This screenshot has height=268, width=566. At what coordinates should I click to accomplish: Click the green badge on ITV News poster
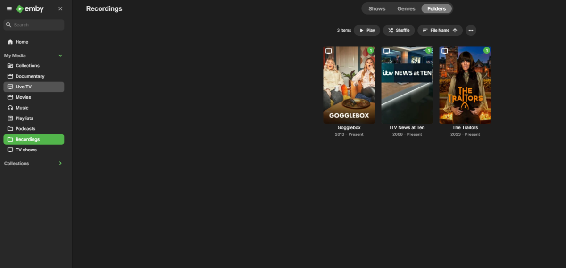point(429,50)
